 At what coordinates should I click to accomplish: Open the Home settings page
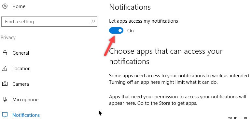[19, 6]
